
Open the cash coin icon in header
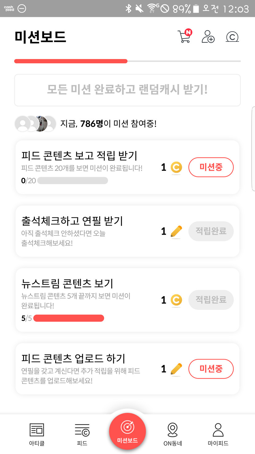click(232, 37)
